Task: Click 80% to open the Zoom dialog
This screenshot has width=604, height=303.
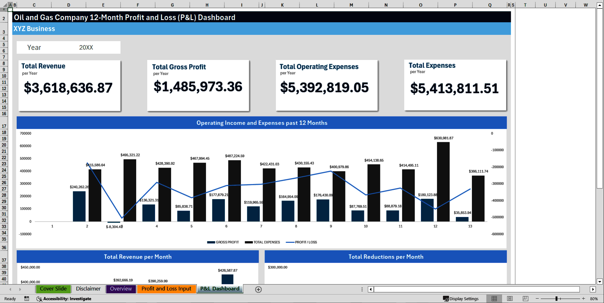Action: [595, 299]
